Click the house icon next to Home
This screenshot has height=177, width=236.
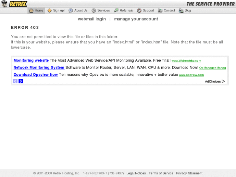31,10
